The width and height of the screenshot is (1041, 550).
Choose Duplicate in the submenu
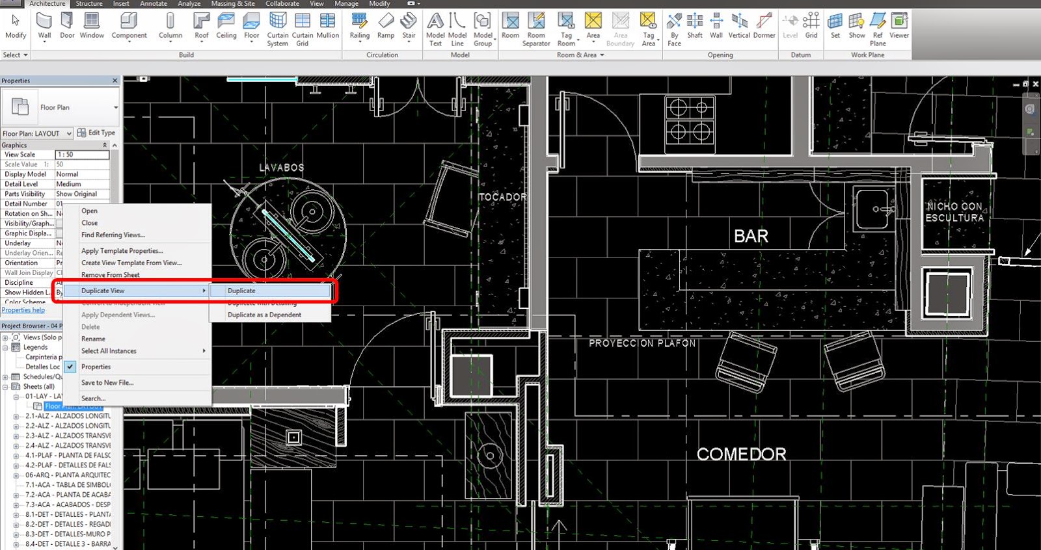[x=270, y=291]
